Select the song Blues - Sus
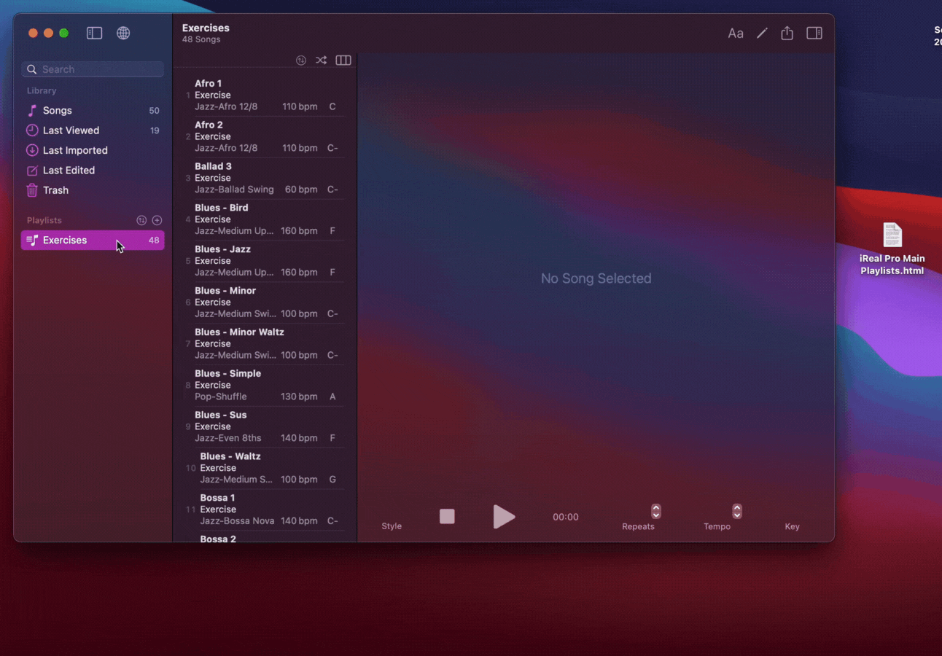 point(265,426)
